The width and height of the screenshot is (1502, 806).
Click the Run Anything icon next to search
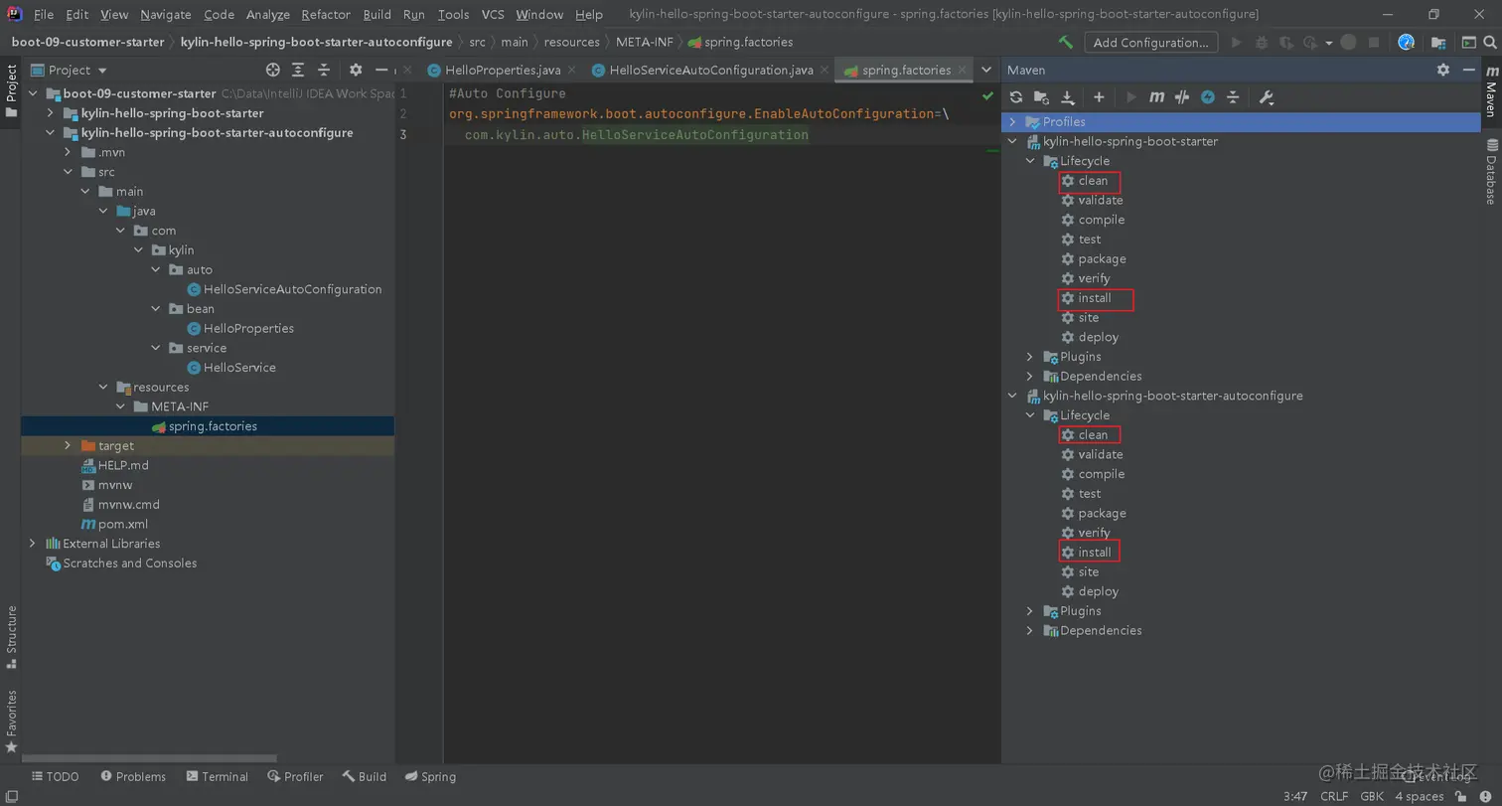[1469, 42]
